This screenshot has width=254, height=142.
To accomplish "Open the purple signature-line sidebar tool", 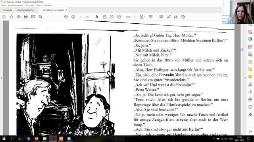I will click(250, 92).
